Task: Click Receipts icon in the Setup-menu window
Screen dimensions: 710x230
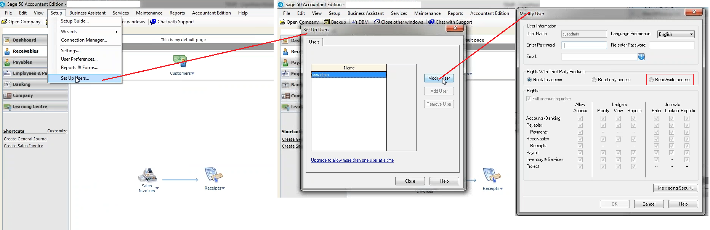Action: coord(213,175)
